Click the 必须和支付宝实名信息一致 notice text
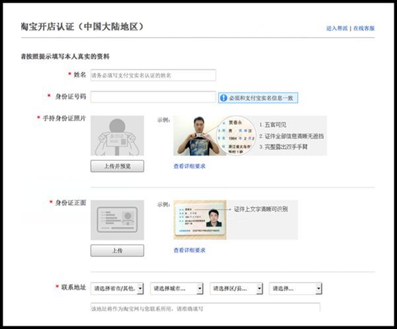Image resolution: width=397 pixels, height=329 pixels. tap(261, 98)
